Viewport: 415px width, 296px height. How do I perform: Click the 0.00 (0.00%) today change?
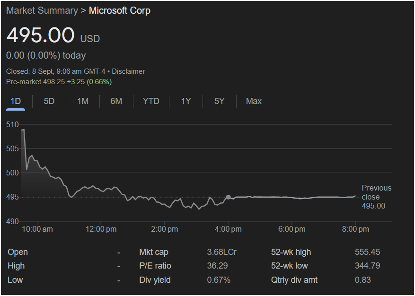[x=46, y=55]
